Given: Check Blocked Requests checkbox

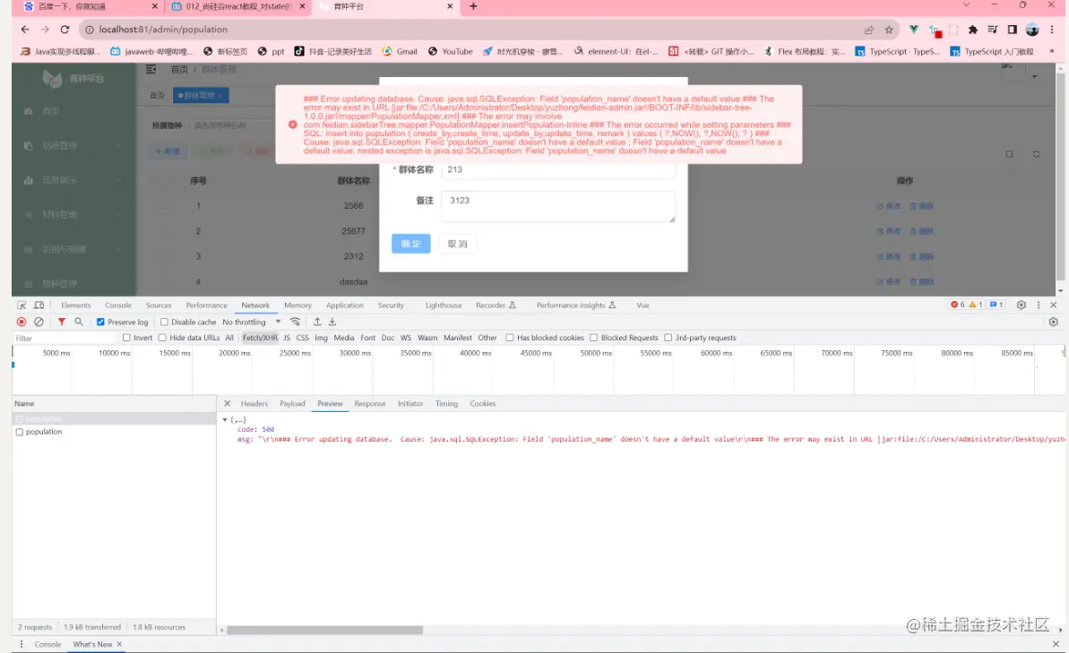Looking at the screenshot, I should 594,338.
